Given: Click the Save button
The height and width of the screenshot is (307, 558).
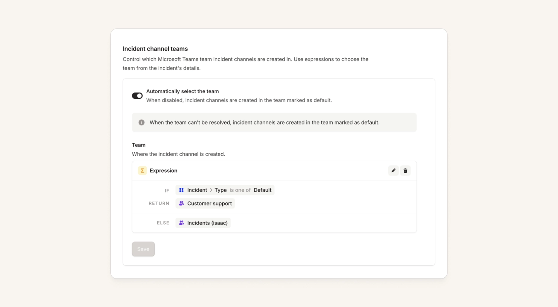Looking at the screenshot, I should point(143,249).
